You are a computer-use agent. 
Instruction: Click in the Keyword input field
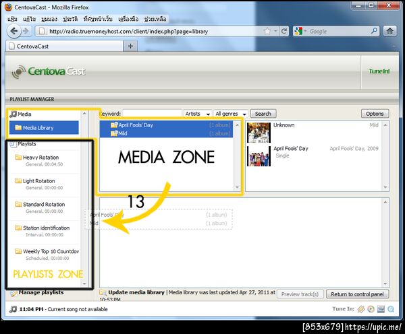(152, 114)
